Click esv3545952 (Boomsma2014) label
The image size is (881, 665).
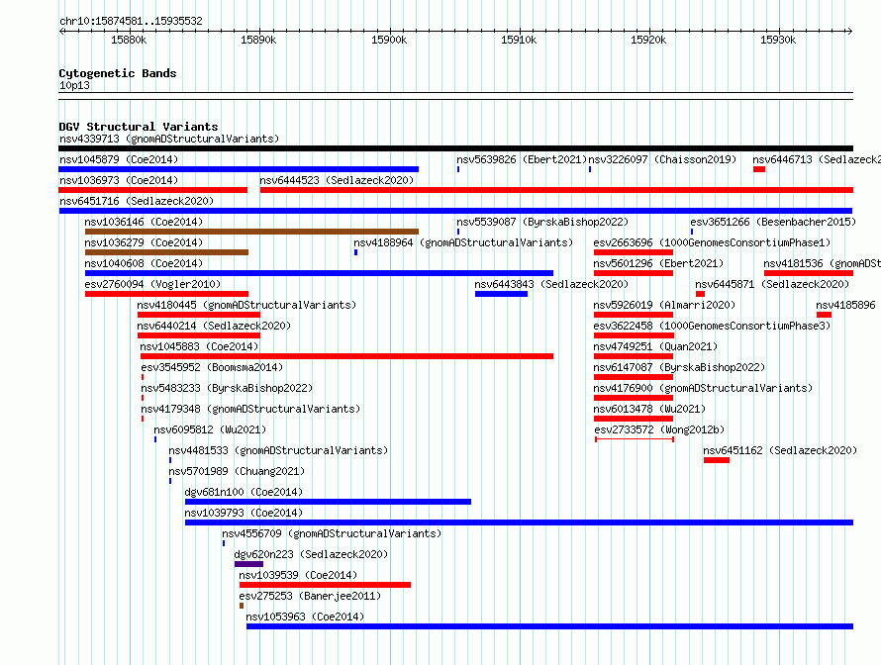(x=212, y=367)
